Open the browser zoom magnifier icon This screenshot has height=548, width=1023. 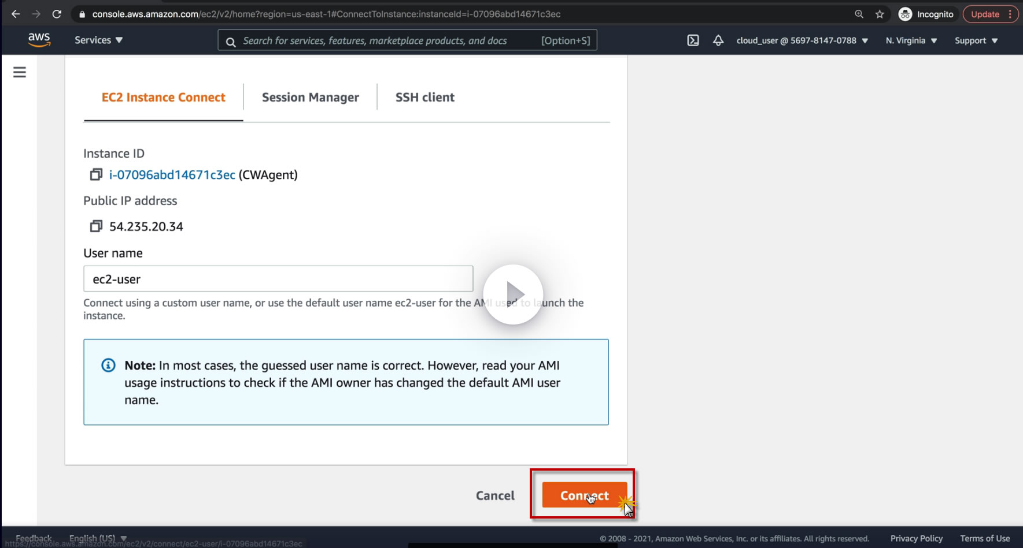tap(859, 14)
